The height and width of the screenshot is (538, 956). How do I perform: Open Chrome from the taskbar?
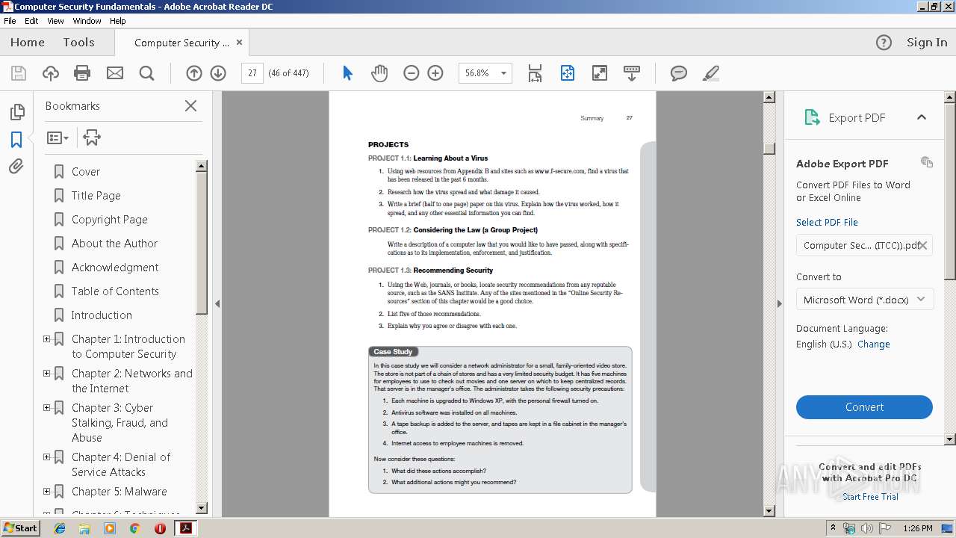(x=134, y=528)
